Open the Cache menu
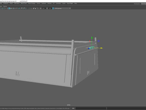 pyautogui.click(x=64, y=3)
